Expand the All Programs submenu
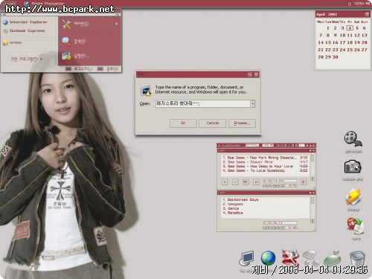 (26, 59)
